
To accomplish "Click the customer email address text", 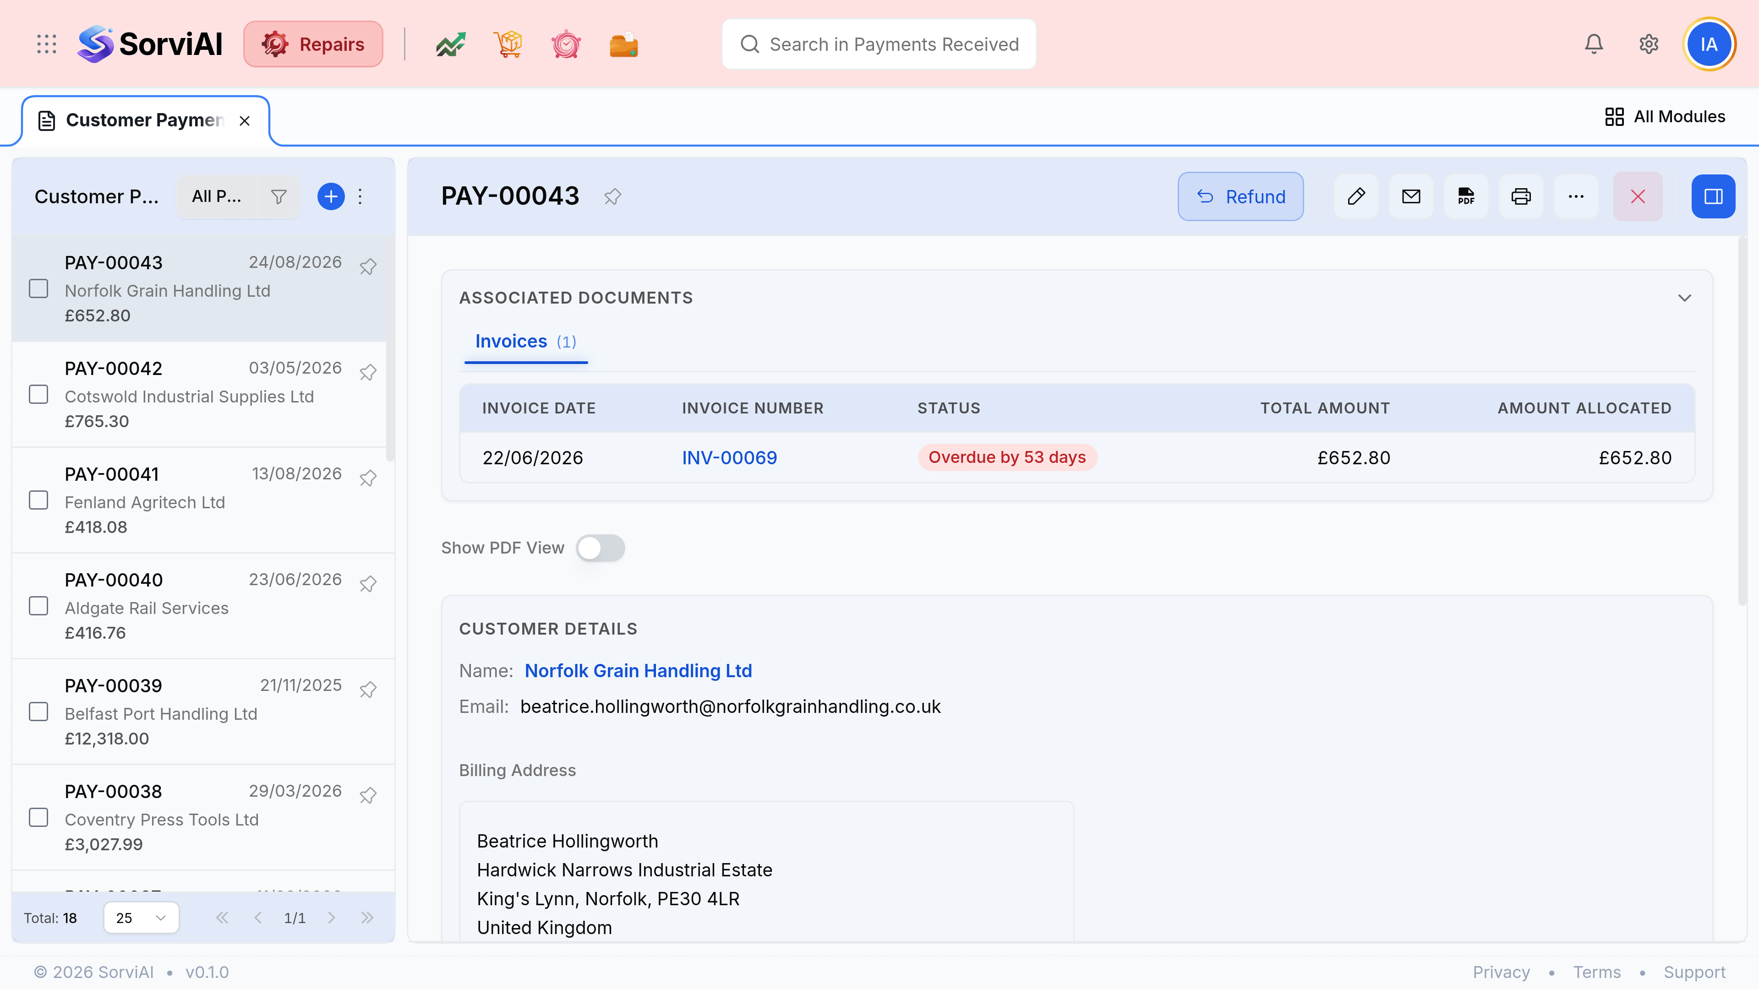I will point(730,707).
